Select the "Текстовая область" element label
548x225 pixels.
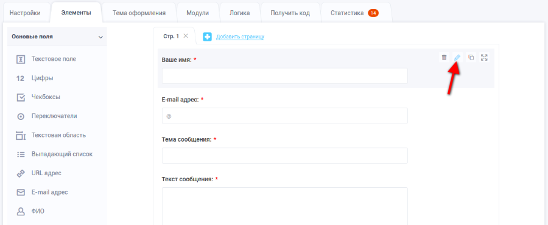click(58, 135)
